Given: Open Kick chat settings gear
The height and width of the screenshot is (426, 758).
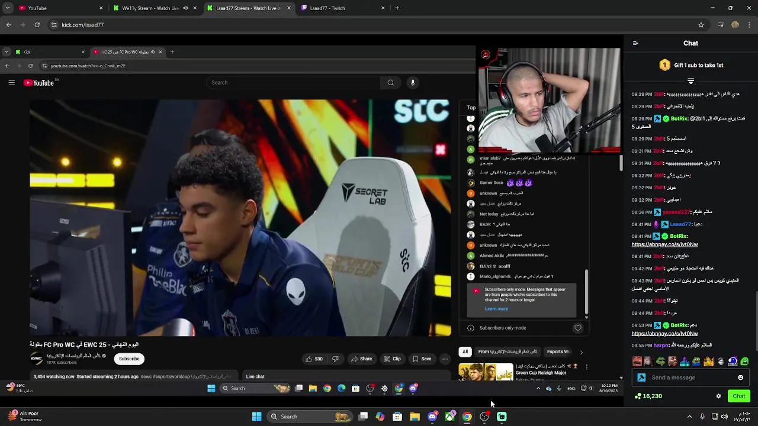Looking at the screenshot, I should coord(718,396).
